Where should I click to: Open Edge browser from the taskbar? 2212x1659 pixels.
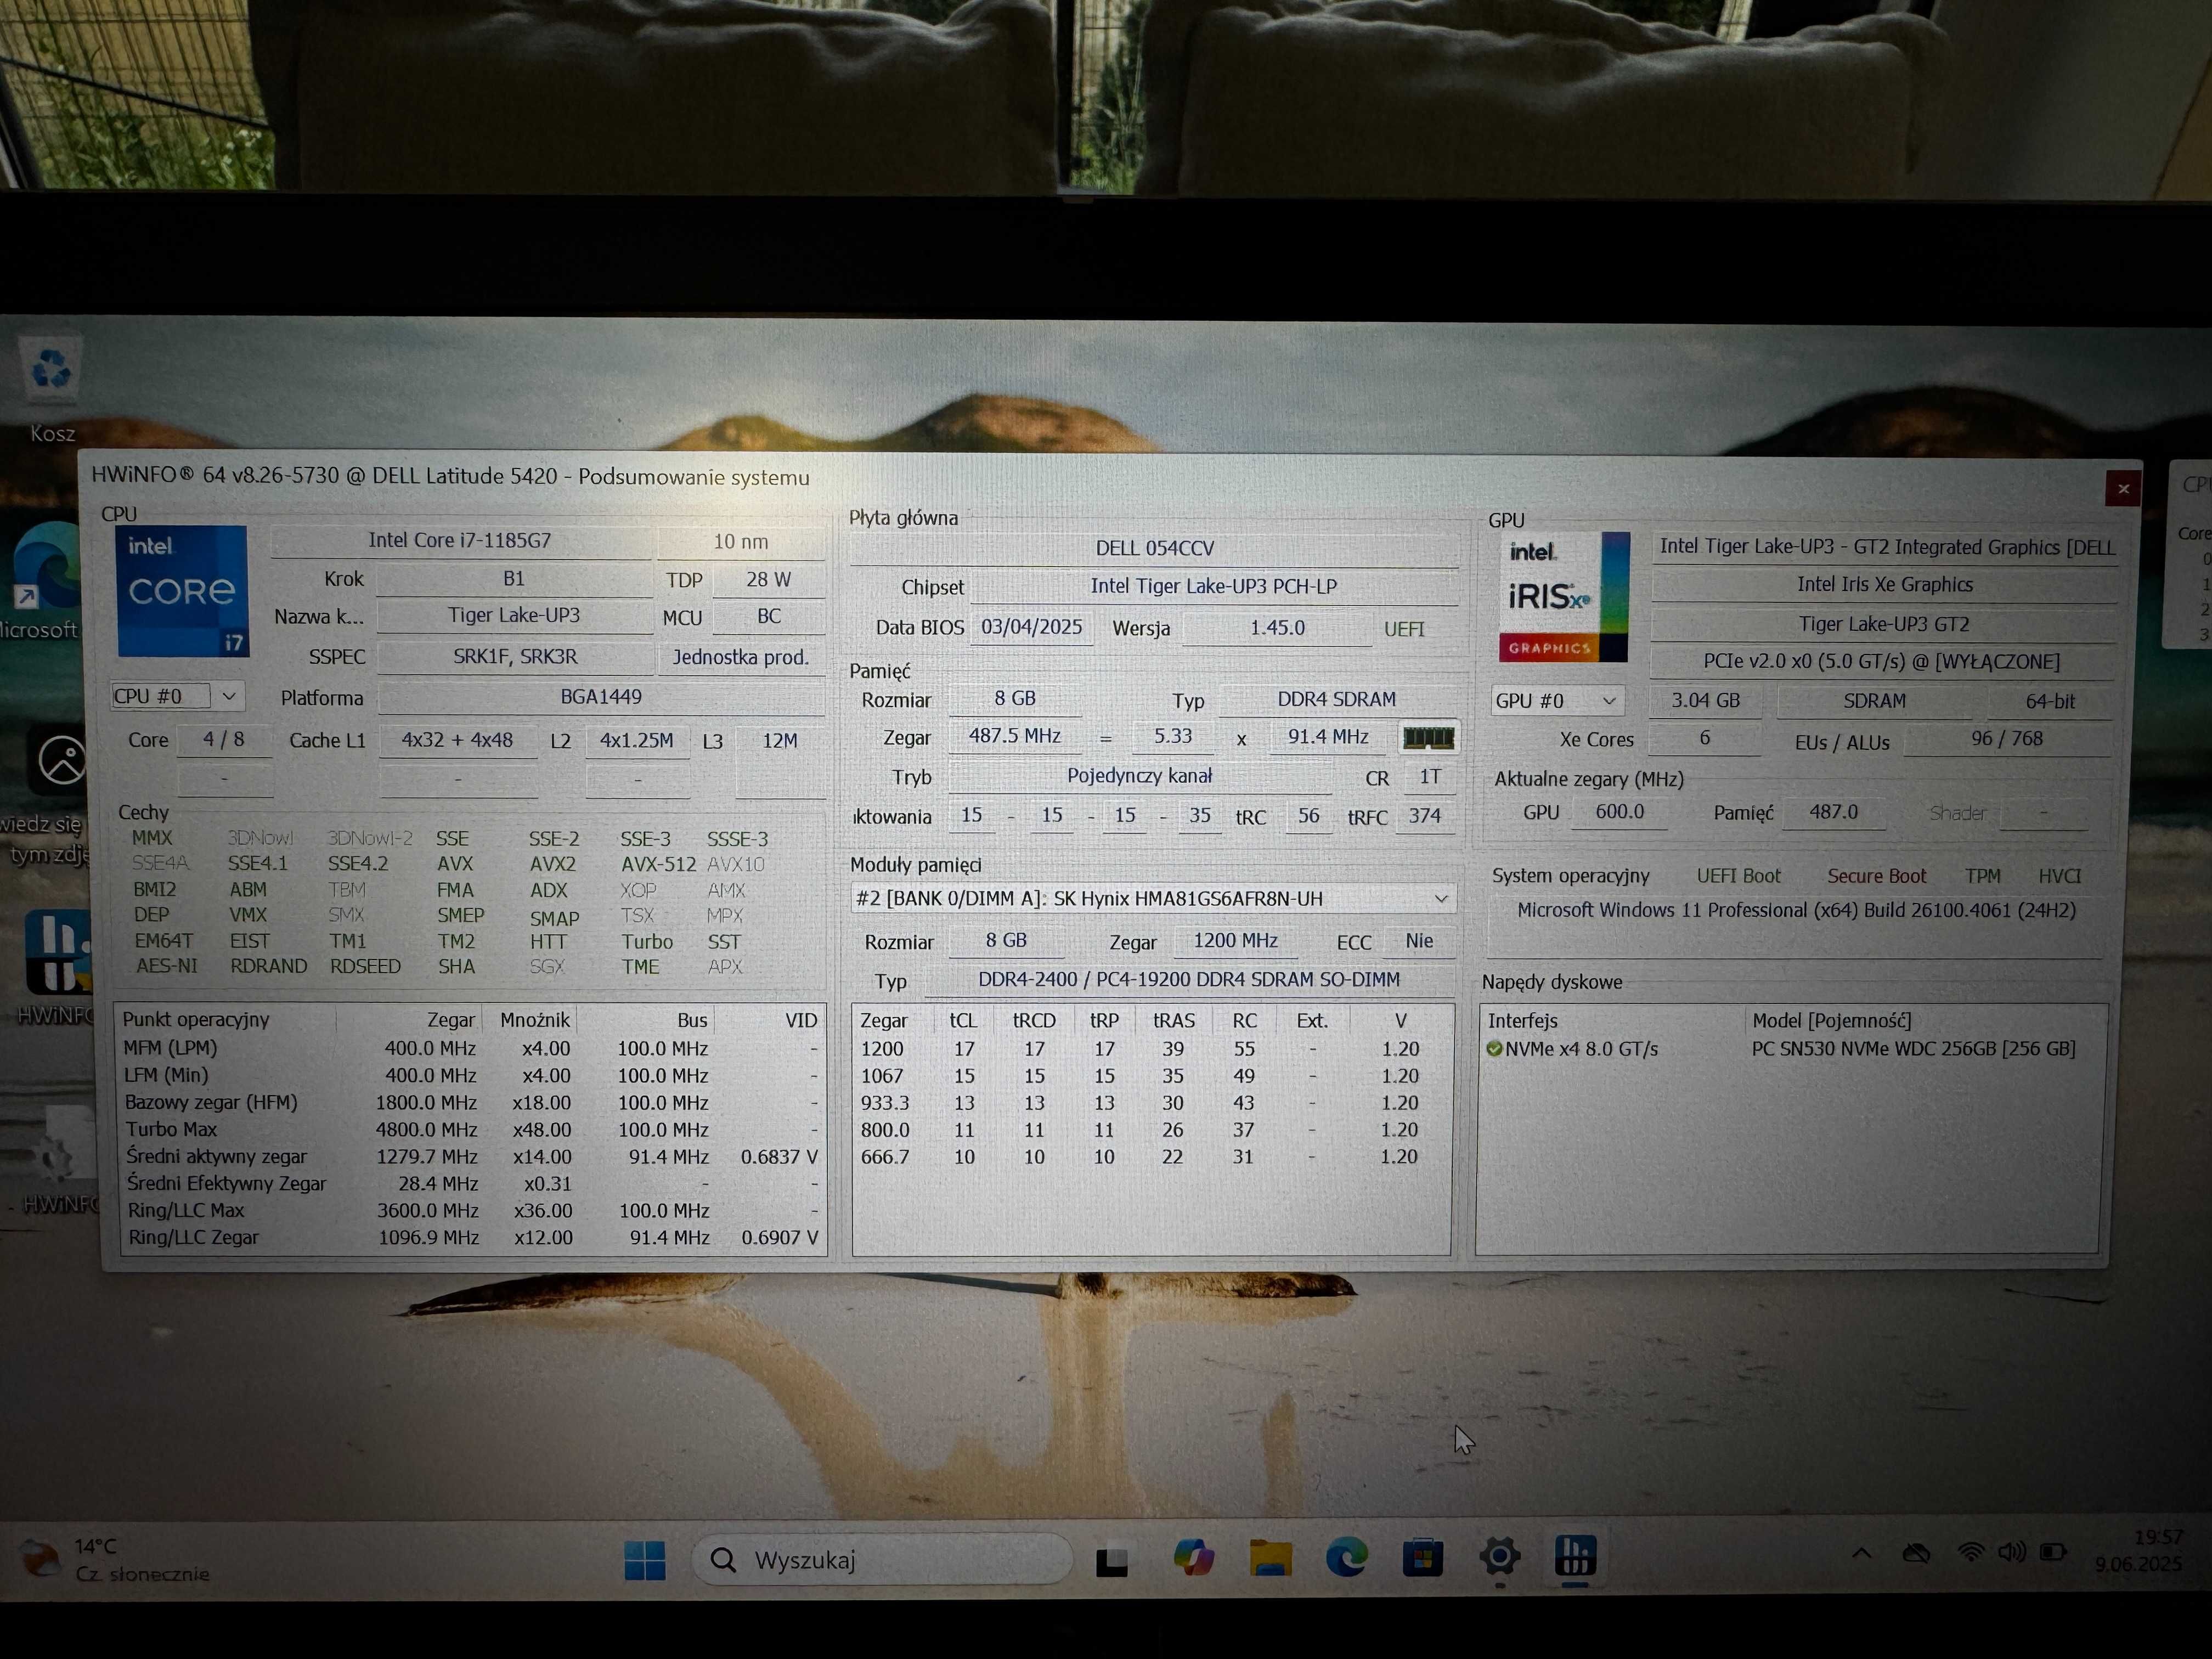click(1346, 1558)
